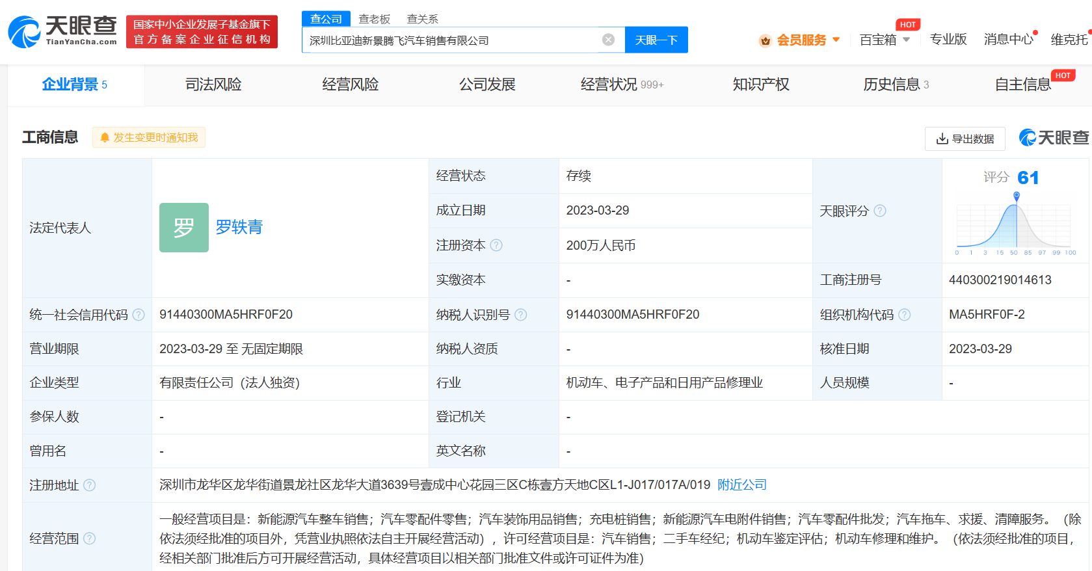Screen dimensions: 1092x571
Task: Switch to the 经营风险 tab
Action: click(x=350, y=85)
